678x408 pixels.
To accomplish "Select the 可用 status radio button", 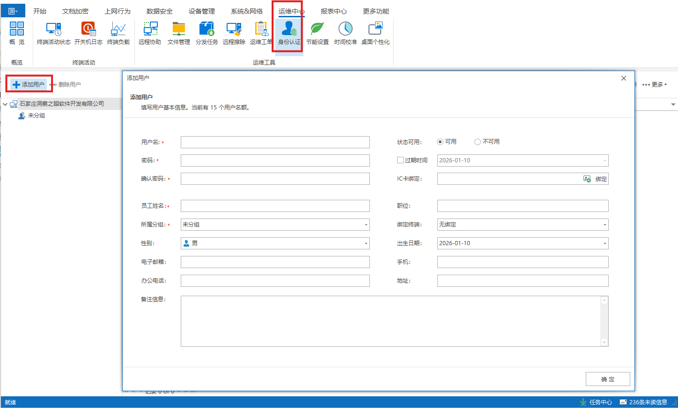I will pos(439,142).
